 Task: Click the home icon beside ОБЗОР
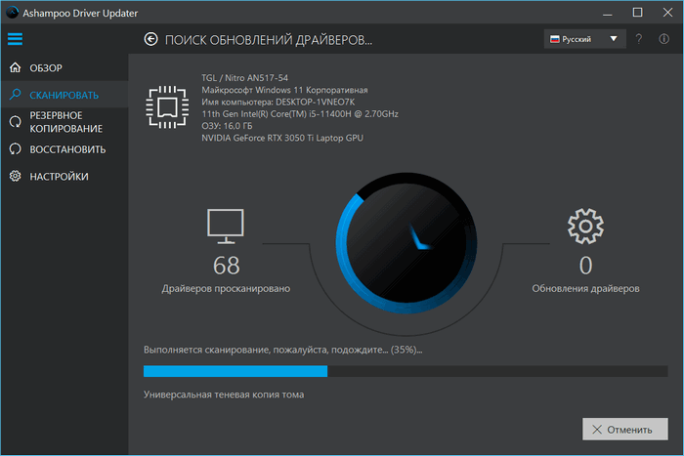click(16, 67)
